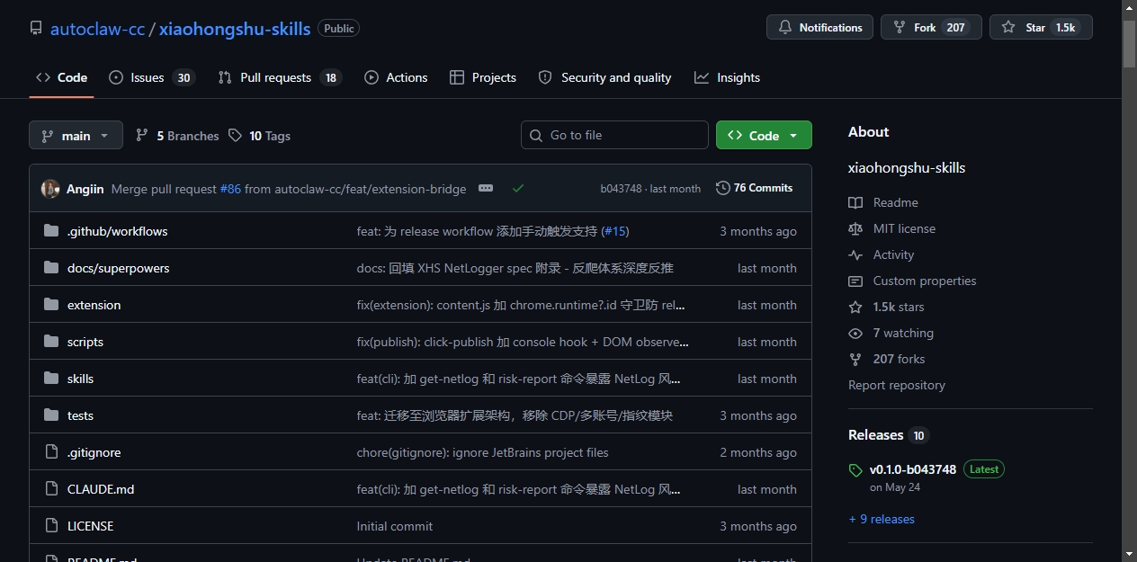The image size is (1137, 562).
Task: Click the folder icon for extension
Action: point(51,305)
